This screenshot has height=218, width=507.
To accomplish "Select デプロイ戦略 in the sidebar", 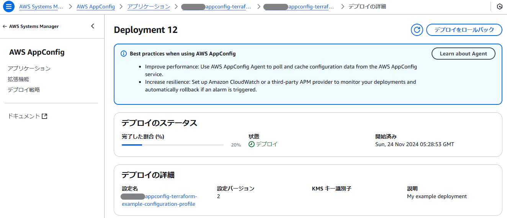I will click(24, 90).
